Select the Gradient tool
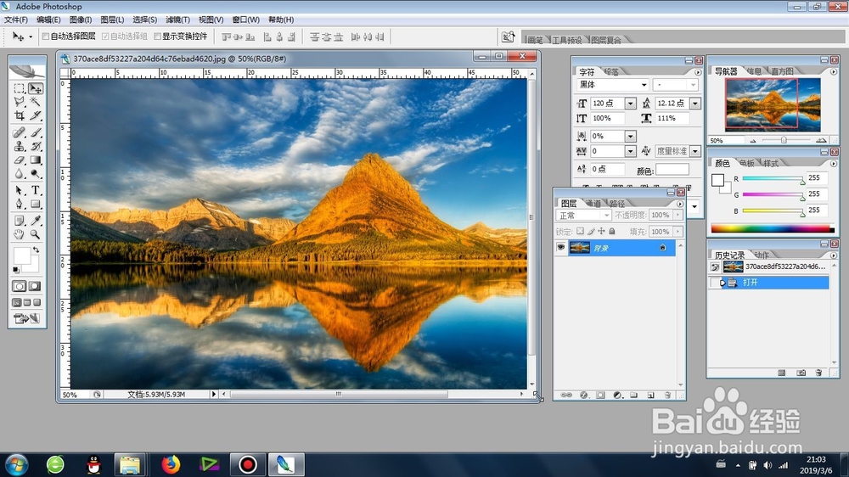This screenshot has width=849, height=477. point(36,160)
